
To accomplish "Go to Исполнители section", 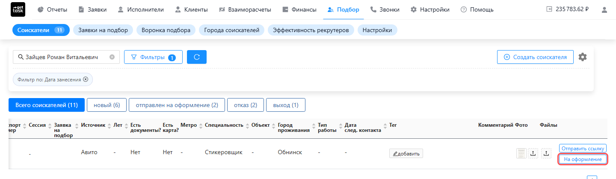I will (x=141, y=9).
